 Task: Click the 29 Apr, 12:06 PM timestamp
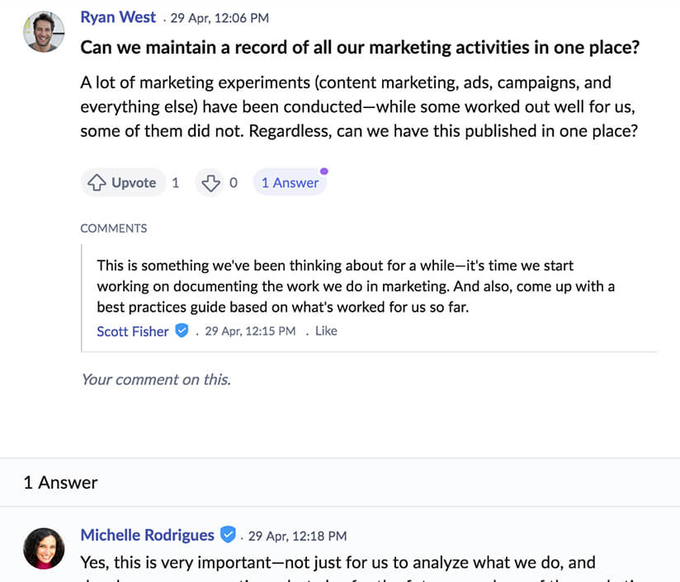click(x=220, y=18)
